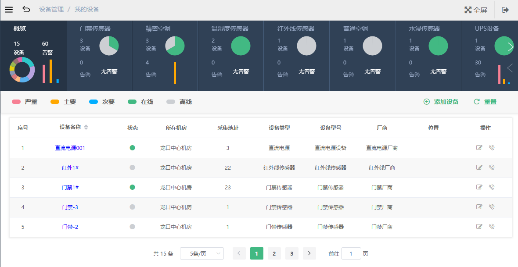Go to the next page arrow
518x267 pixels.
309,253
